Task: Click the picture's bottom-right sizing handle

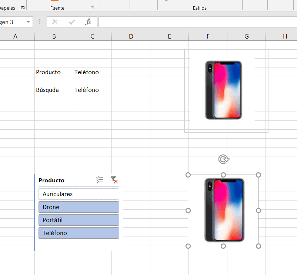Action: (258, 246)
